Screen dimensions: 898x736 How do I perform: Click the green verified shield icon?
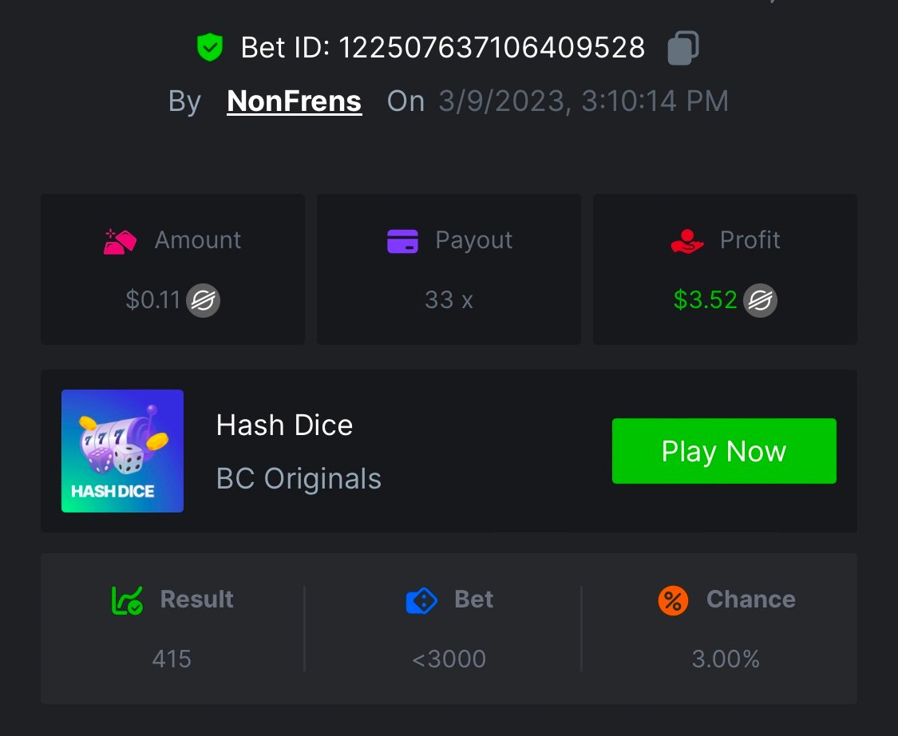209,48
